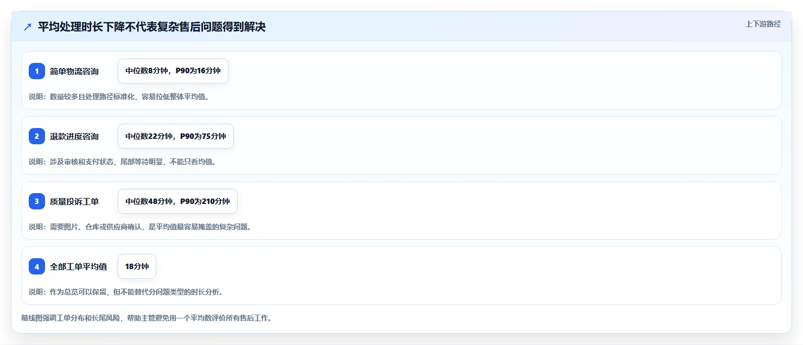Click the footer text starting 箱线图强调工单分布
The height and width of the screenshot is (345, 803).
pyautogui.click(x=146, y=318)
